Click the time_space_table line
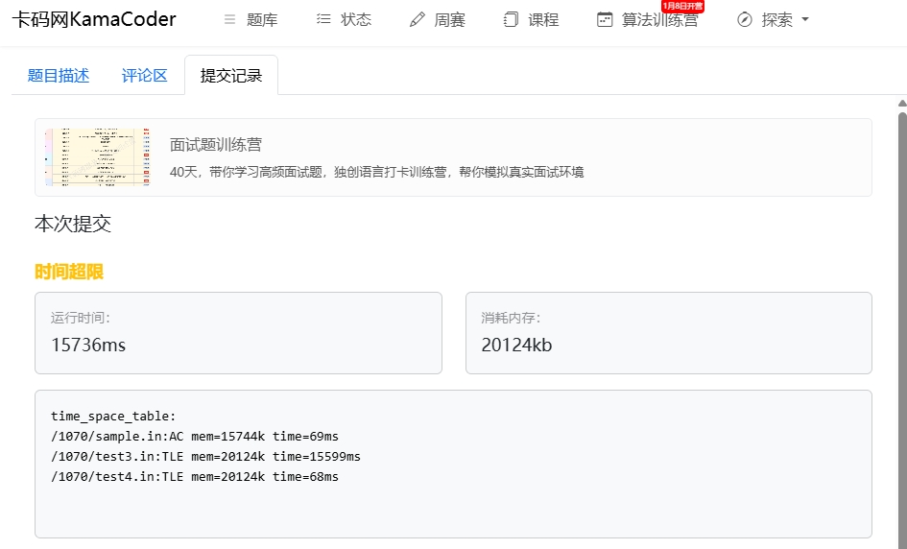Screen dimensions: 907x549 (x=113, y=416)
